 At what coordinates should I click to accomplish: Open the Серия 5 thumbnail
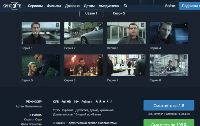[41, 65]
